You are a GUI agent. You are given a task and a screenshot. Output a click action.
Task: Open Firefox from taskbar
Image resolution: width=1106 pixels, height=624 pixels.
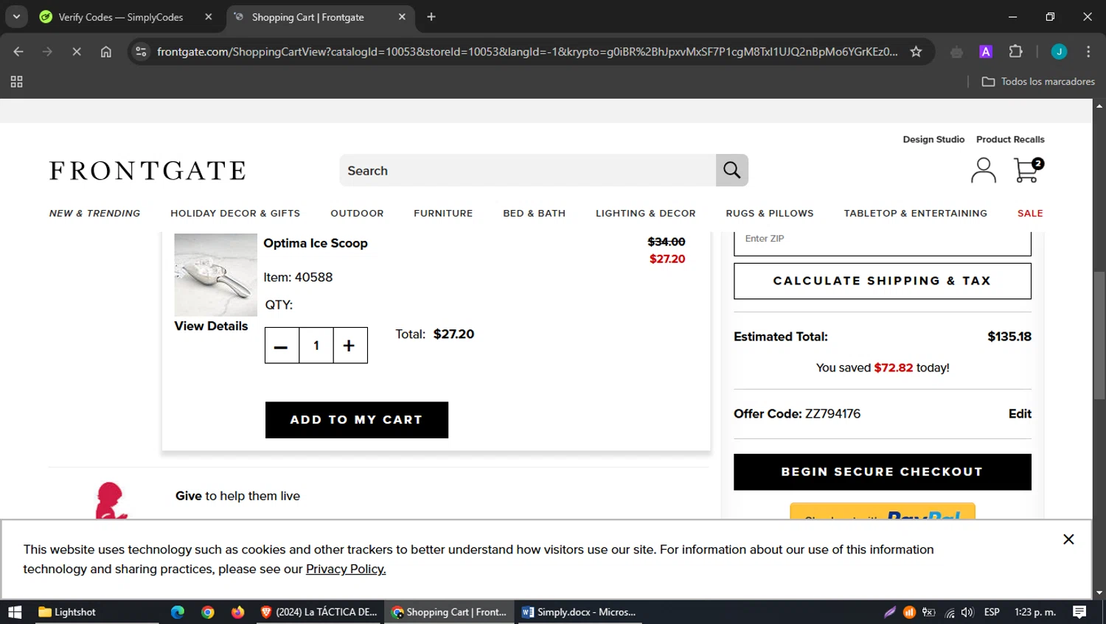click(x=237, y=612)
